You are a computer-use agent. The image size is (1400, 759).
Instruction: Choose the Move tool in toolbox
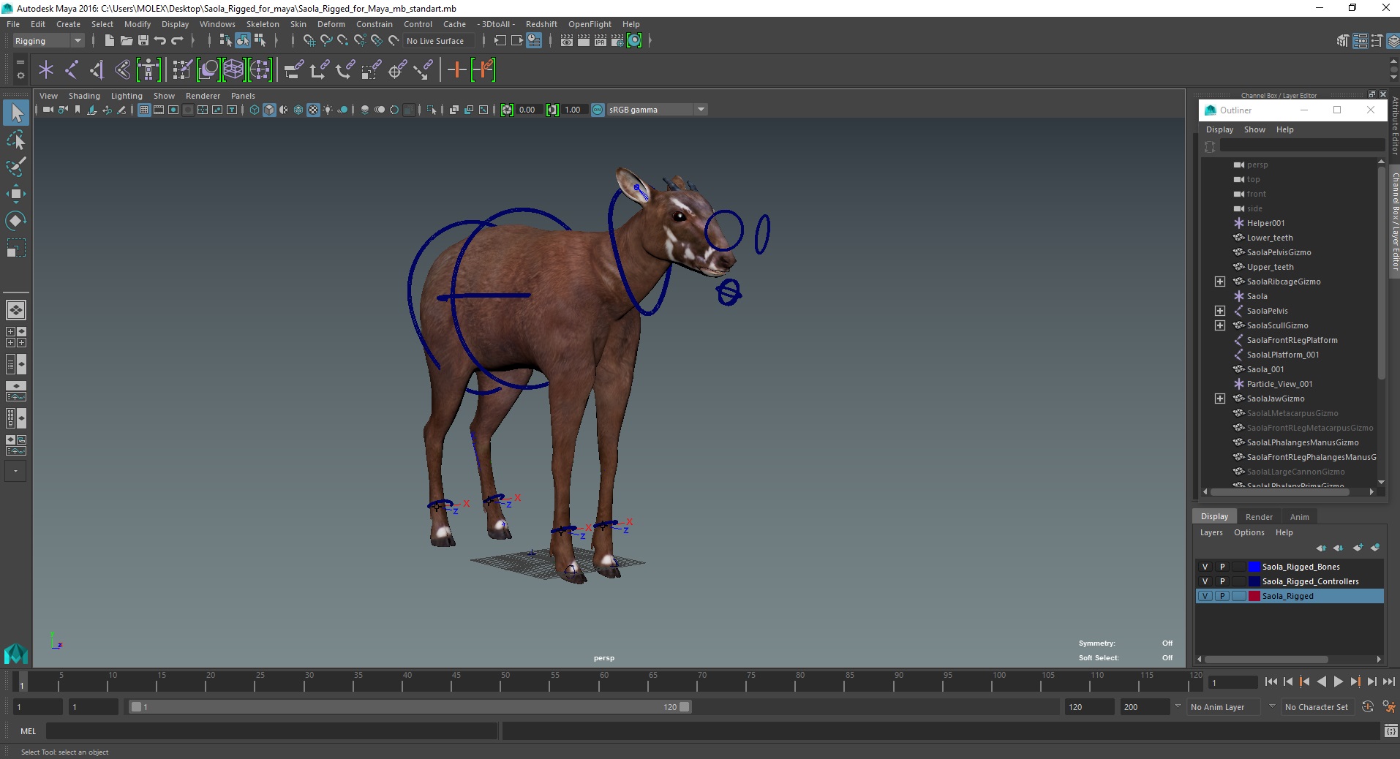[x=16, y=194]
